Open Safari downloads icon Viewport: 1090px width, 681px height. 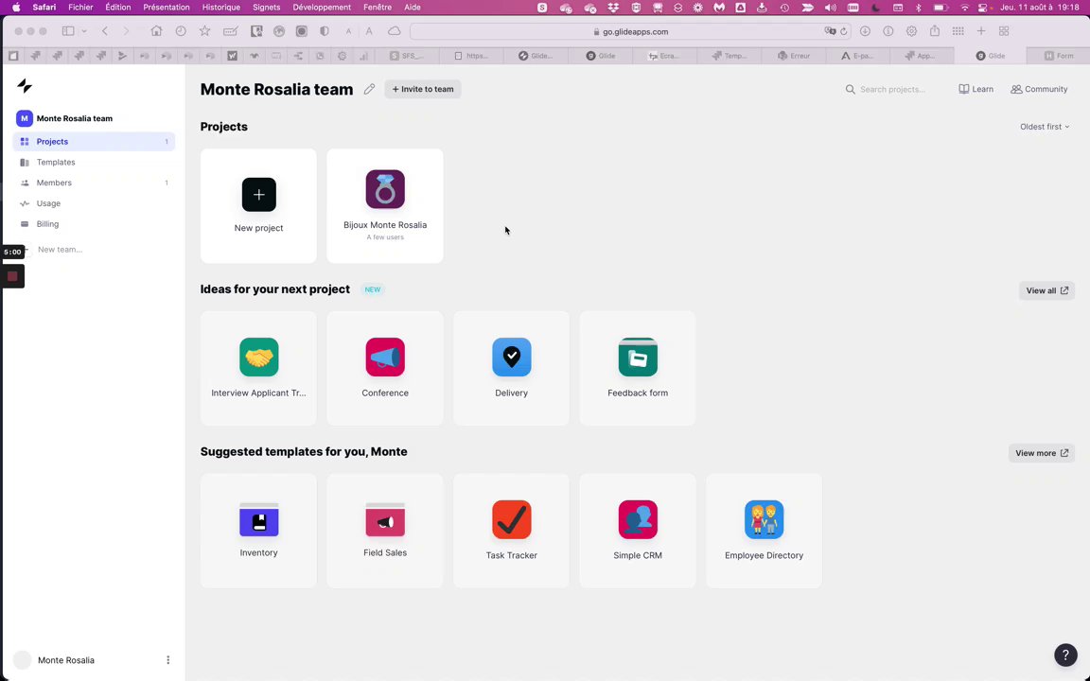coord(865,31)
